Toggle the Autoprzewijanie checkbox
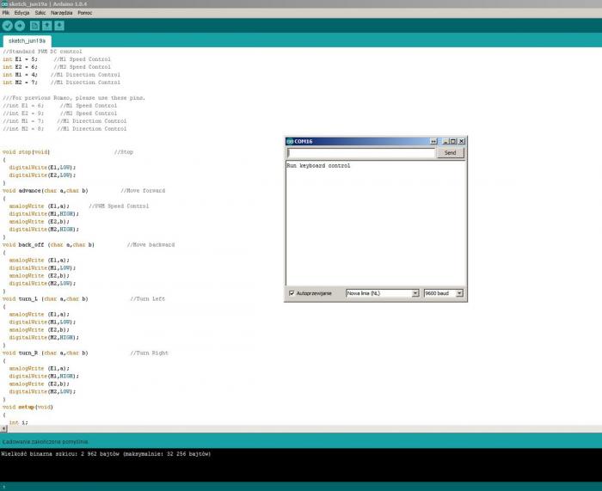Viewport: 602px width, 491px height. (x=292, y=293)
